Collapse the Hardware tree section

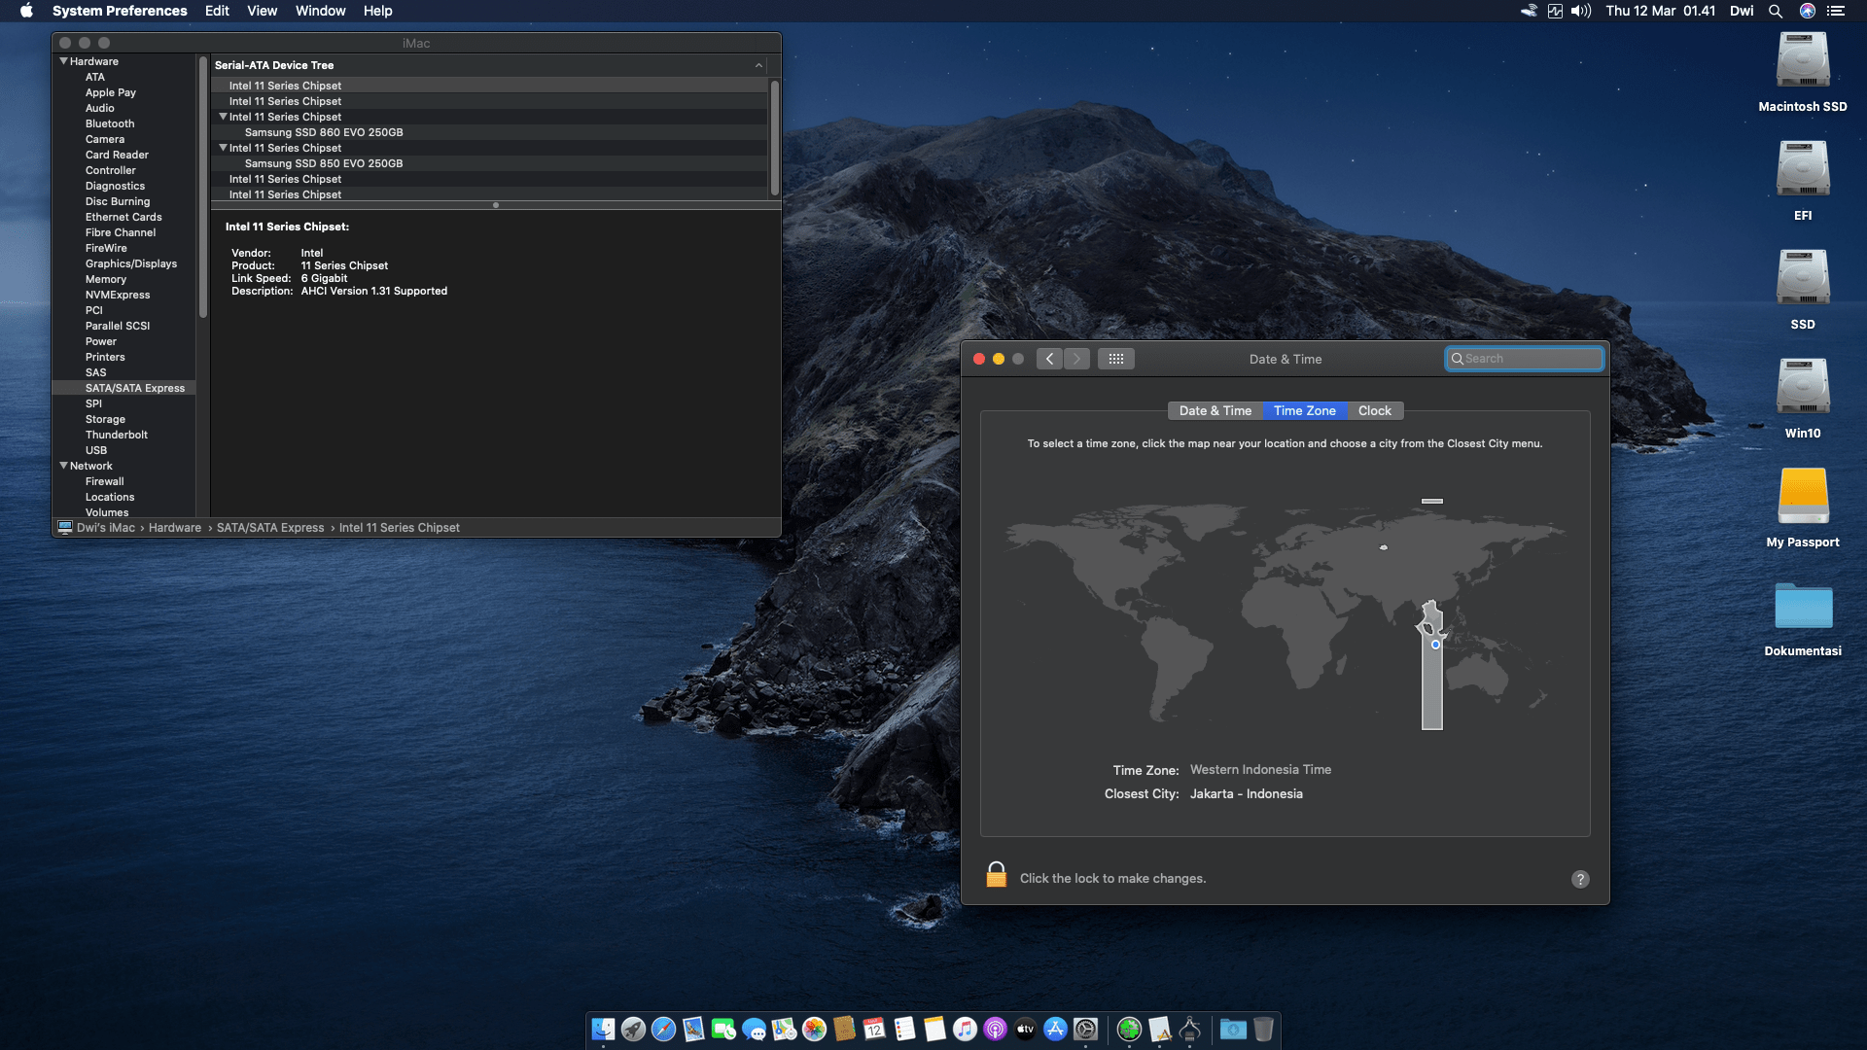click(x=64, y=61)
